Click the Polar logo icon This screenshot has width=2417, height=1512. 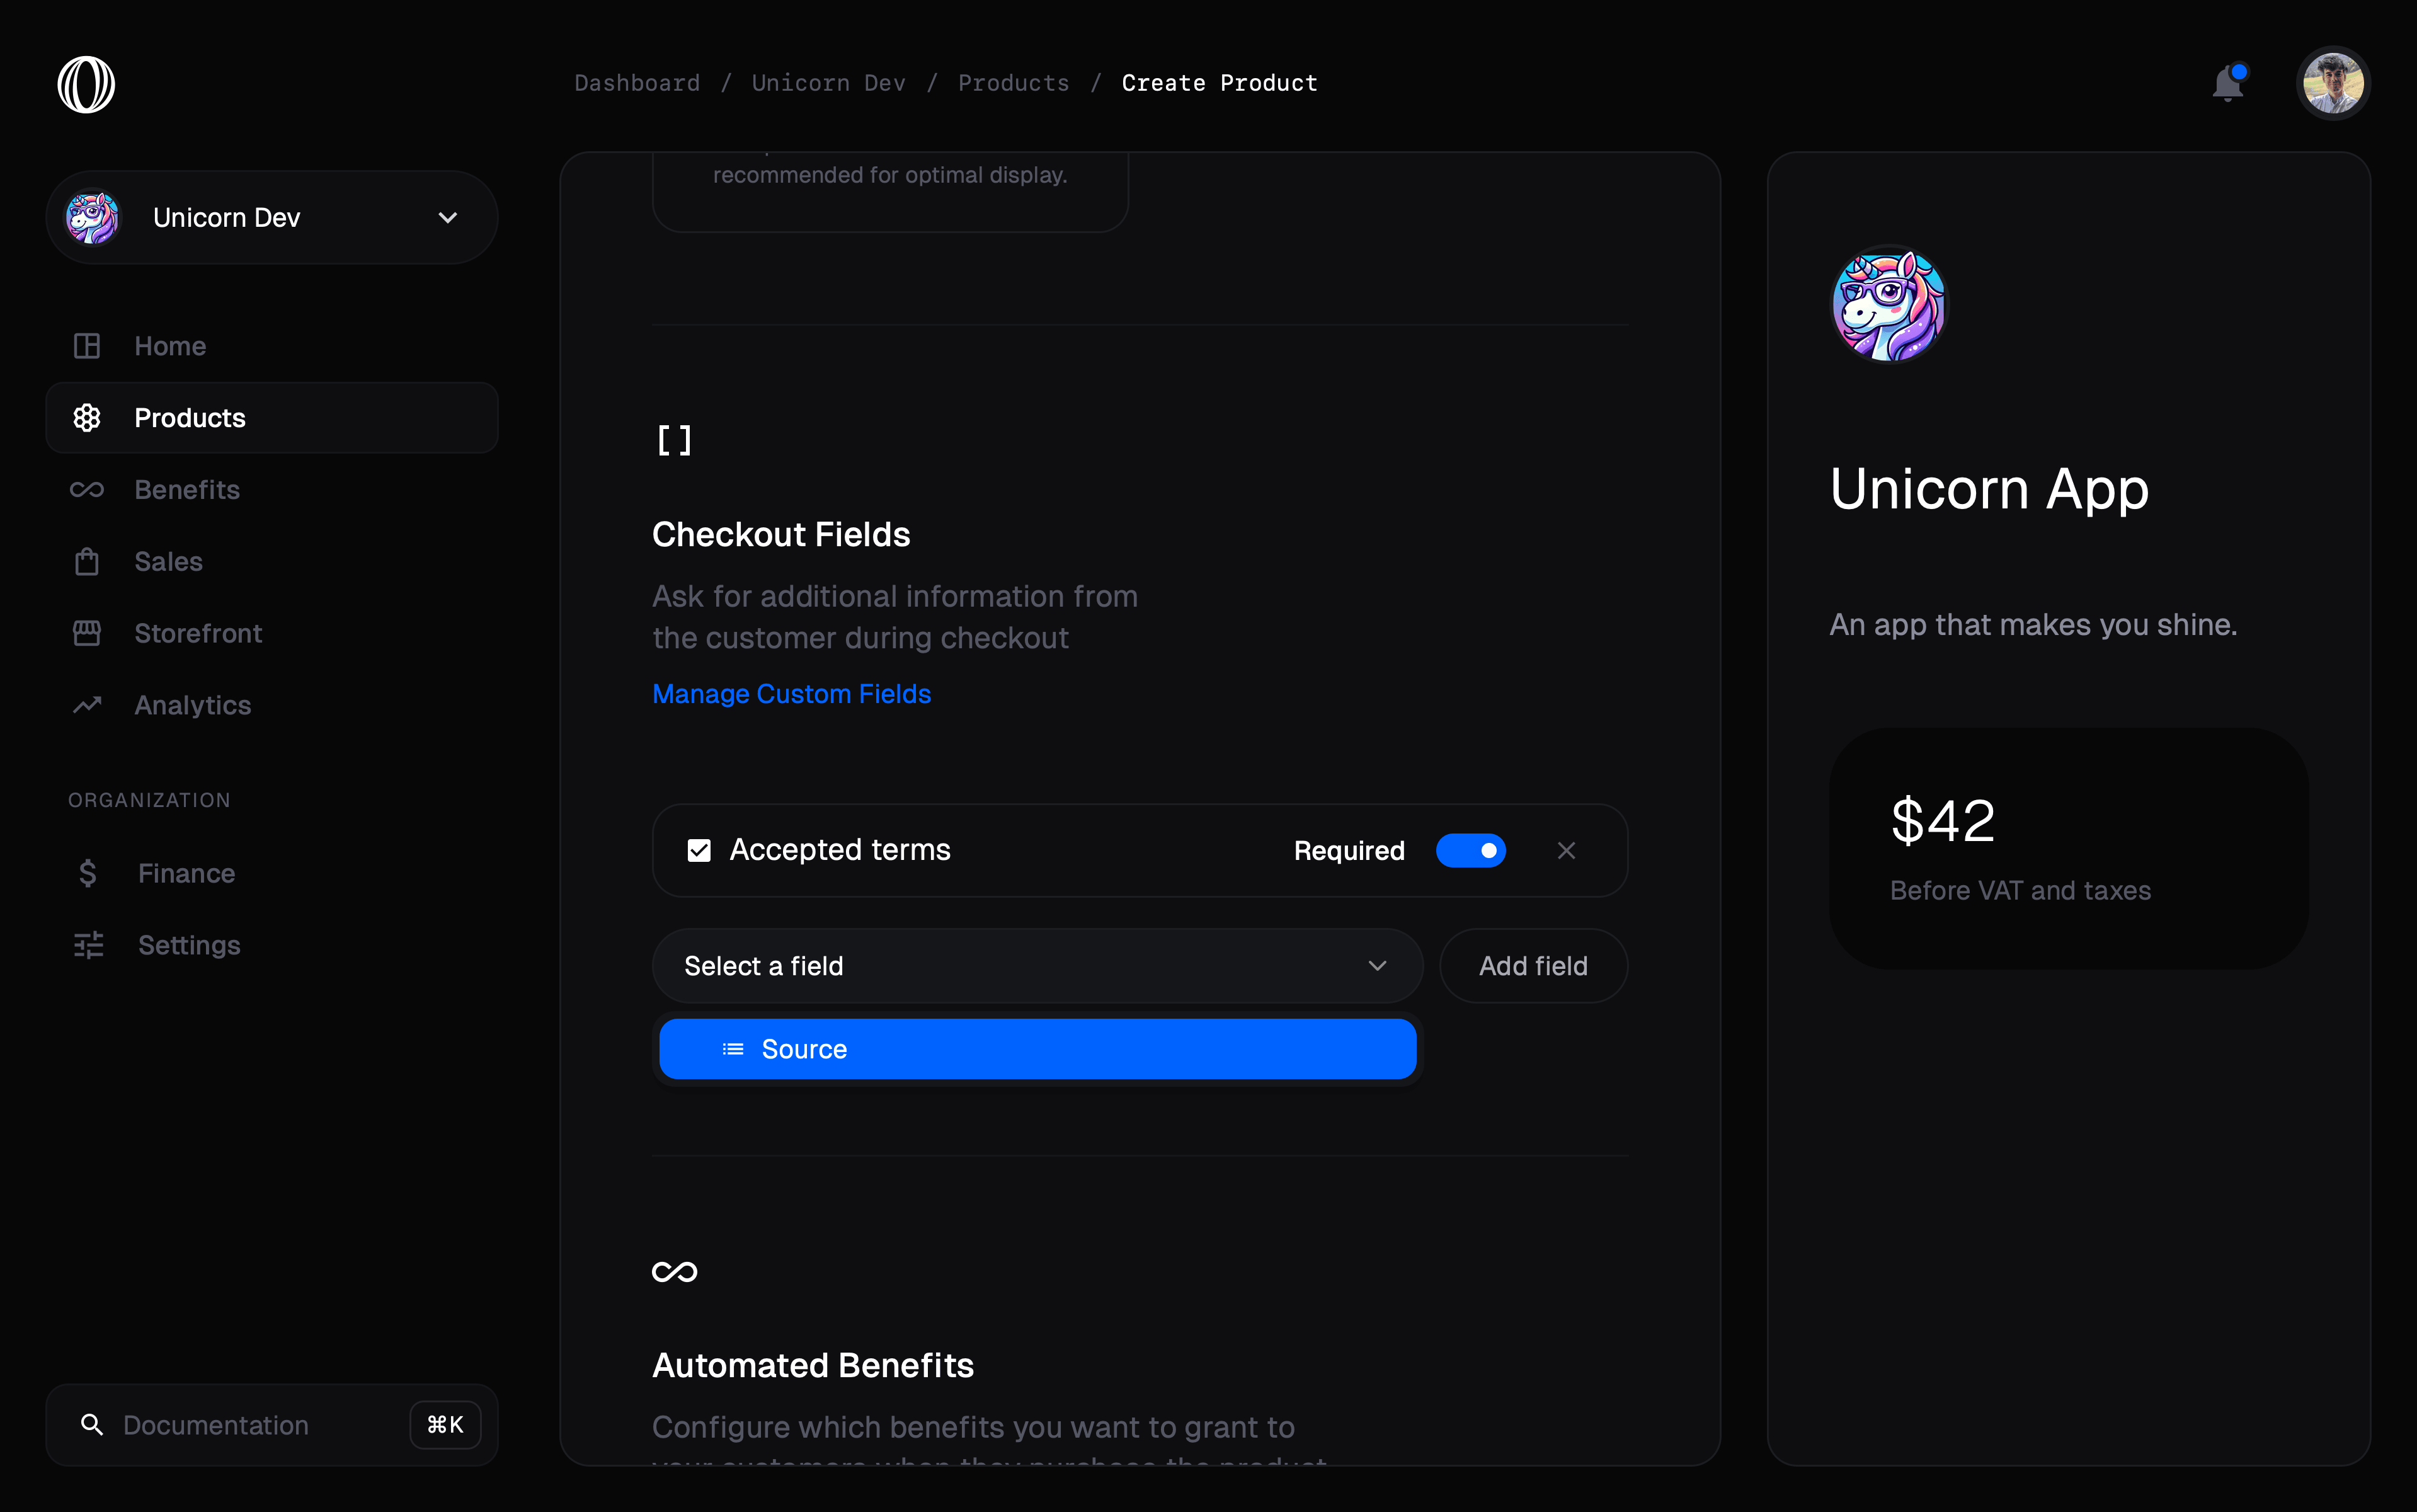[86, 84]
